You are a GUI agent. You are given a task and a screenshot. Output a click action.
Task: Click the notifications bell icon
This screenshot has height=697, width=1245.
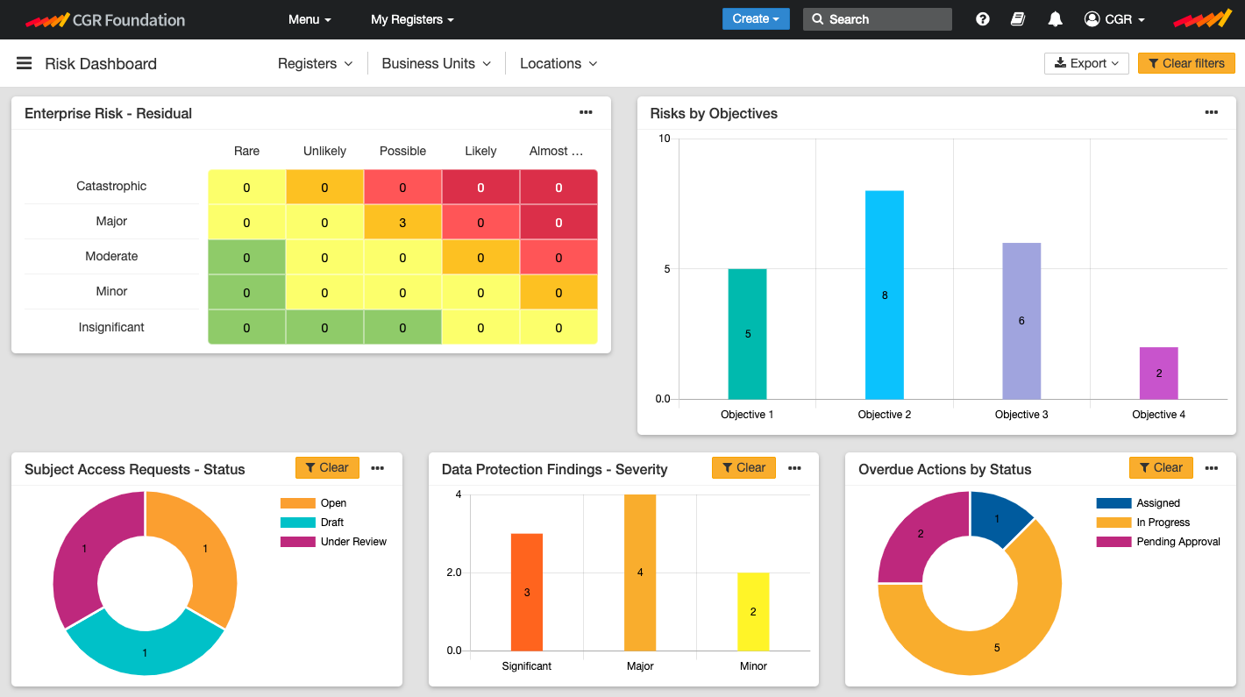click(x=1055, y=18)
